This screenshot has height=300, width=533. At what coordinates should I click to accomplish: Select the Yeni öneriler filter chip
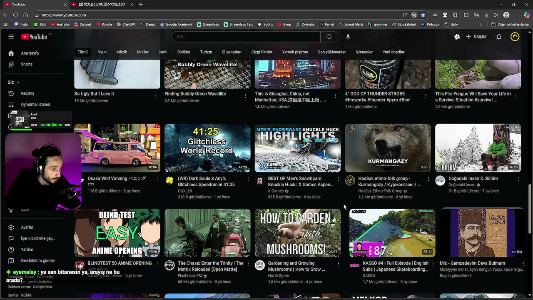point(394,52)
